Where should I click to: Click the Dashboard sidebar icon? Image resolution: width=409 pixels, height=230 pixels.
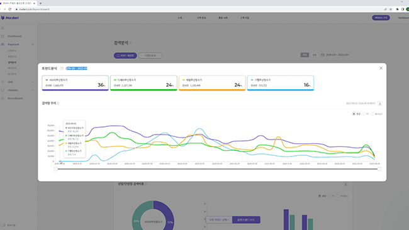3,36
